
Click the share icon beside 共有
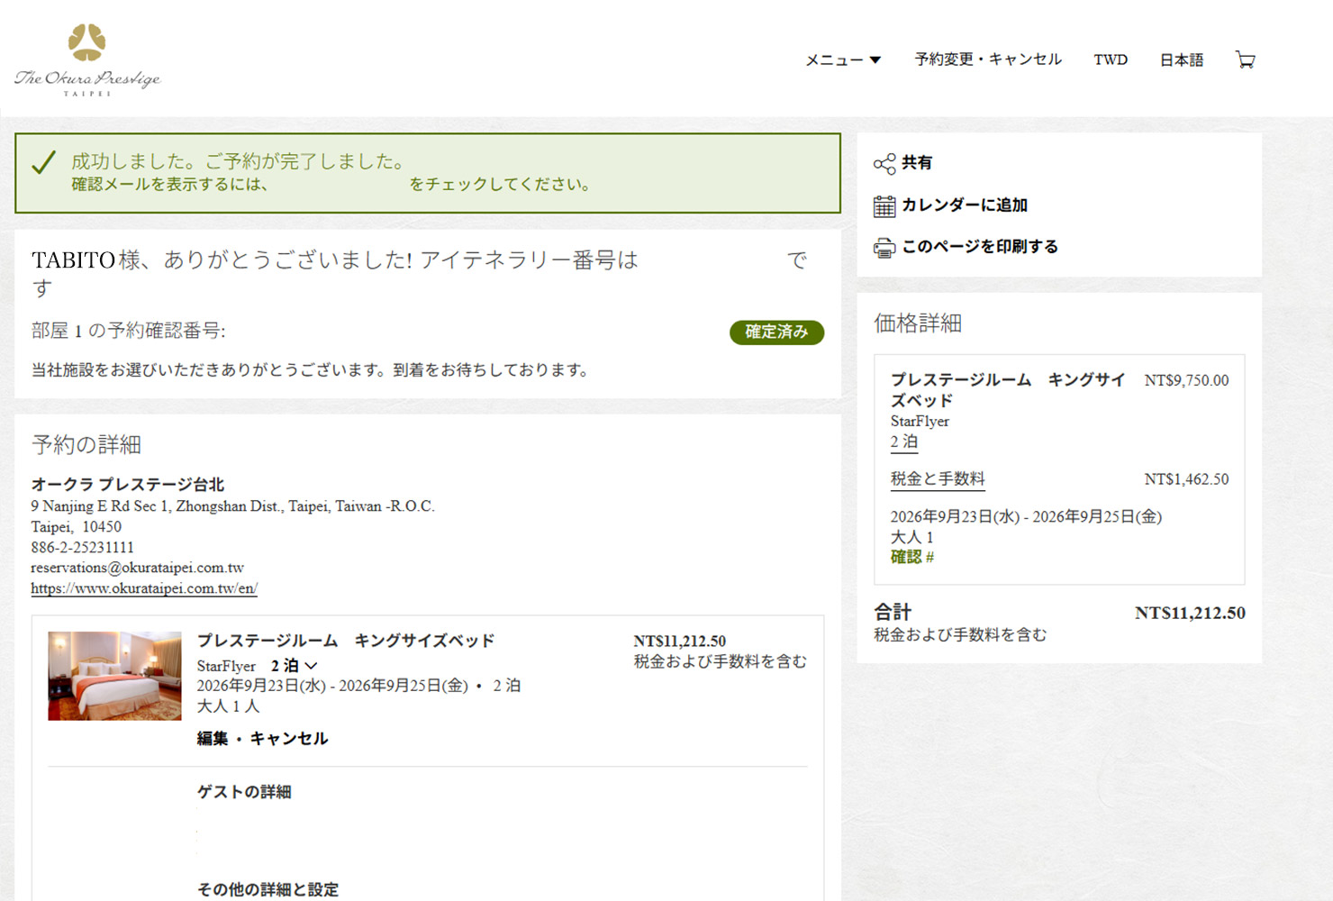pyautogui.click(x=884, y=163)
